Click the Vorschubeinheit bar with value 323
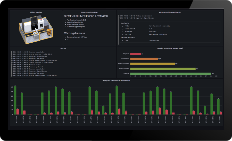Screen dimensions: 232x141 click(163, 69)
